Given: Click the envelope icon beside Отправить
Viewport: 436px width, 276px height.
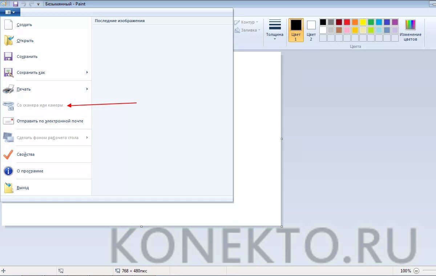Looking at the screenshot, I should click(x=8, y=121).
